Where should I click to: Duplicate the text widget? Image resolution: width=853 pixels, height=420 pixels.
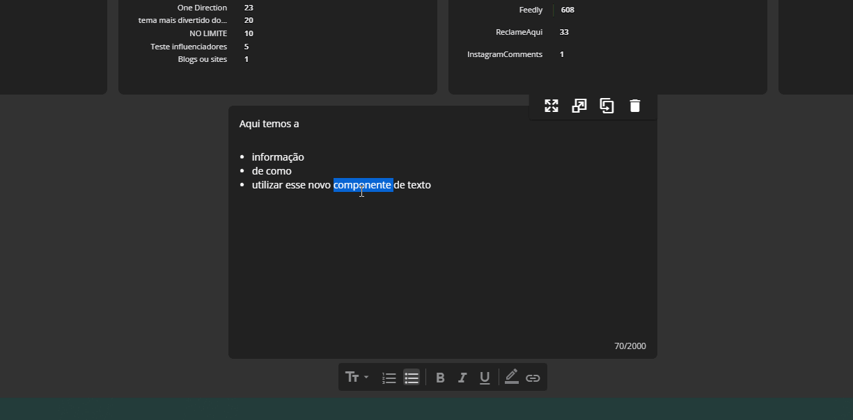coord(607,106)
